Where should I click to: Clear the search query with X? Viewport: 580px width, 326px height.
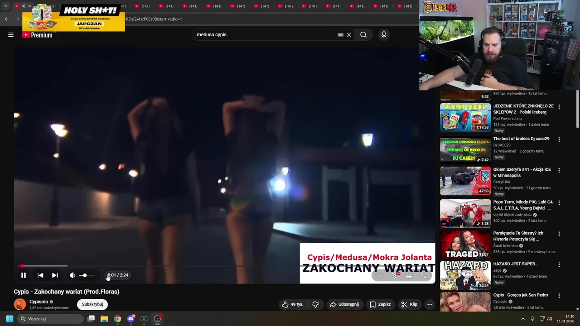pos(349,35)
